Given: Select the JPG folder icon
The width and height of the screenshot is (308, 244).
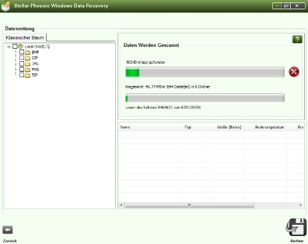Looking at the screenshot, I should click(28, 64).
